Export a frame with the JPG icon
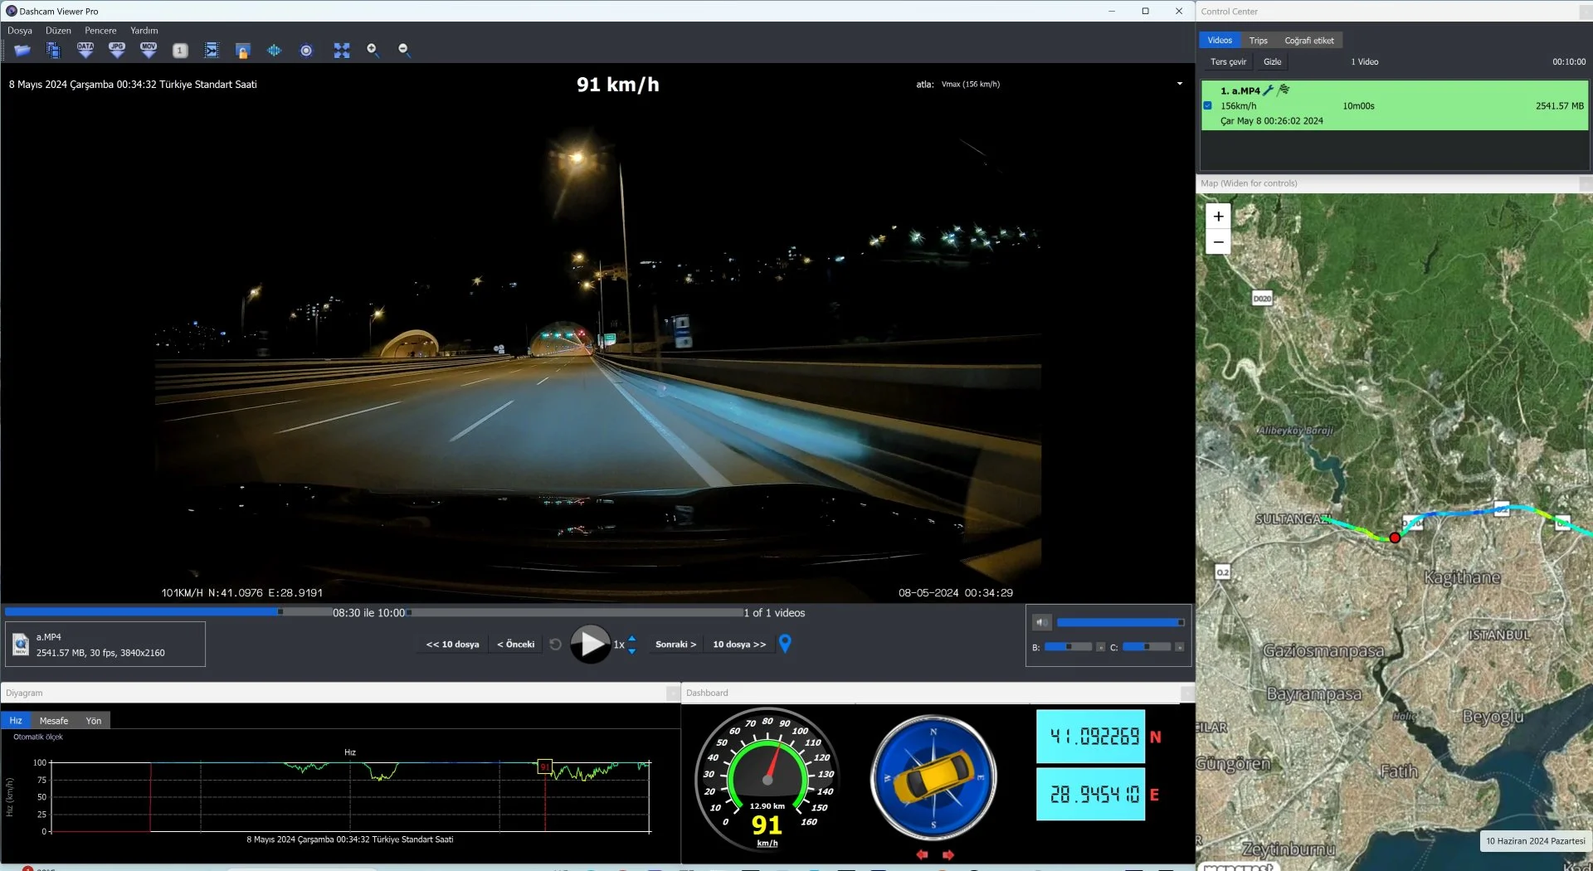 117,51
